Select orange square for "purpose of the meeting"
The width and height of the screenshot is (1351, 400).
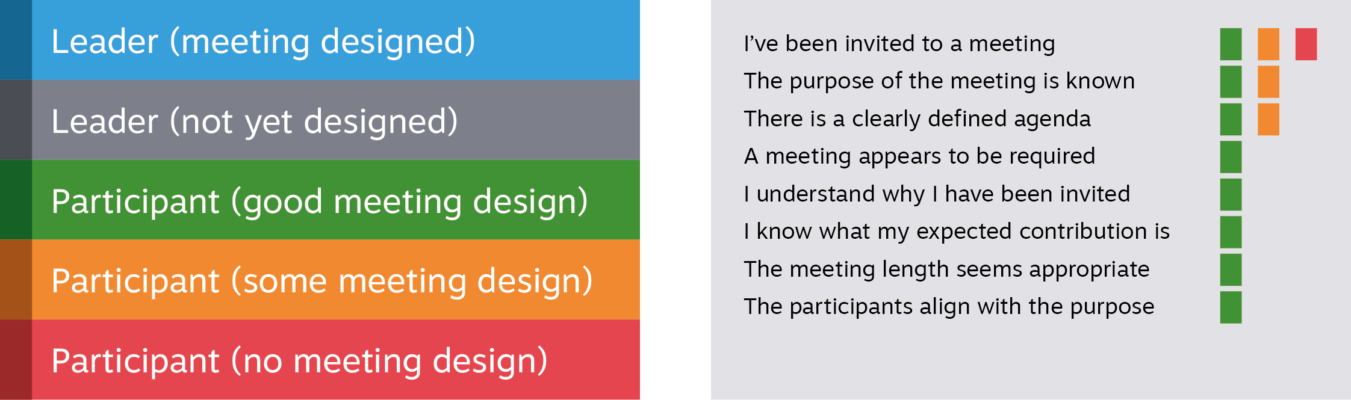tap(1268, 82)
